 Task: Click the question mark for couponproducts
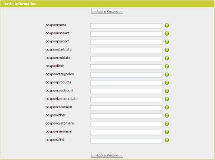click(x=167, y=83)
